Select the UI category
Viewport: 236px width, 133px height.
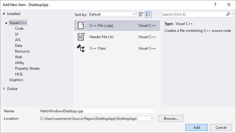(x=17, y=34)
